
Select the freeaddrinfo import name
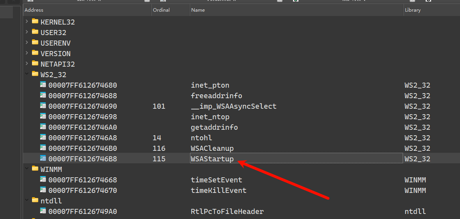[217, 96]
